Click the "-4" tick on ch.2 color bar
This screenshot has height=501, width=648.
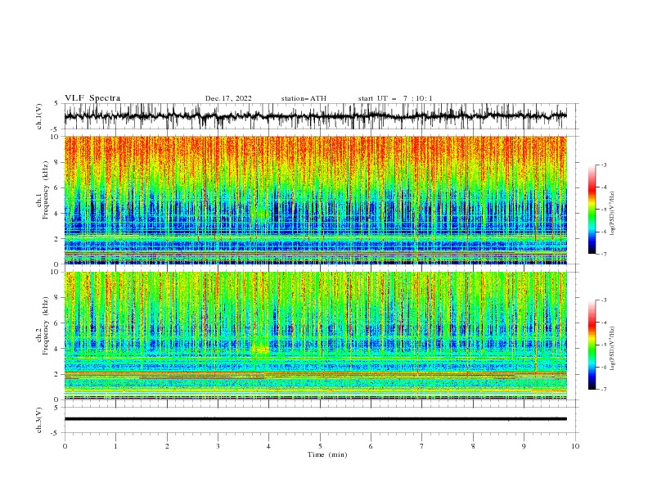pos(603,323)
